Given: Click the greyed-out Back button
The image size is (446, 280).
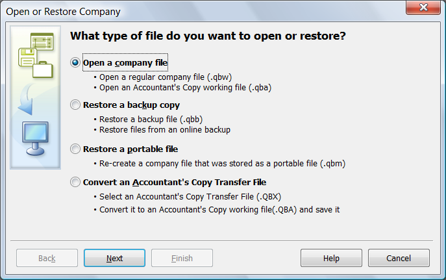Looking at the screenshot, I should pyautogui.click(x=47, y=258).
